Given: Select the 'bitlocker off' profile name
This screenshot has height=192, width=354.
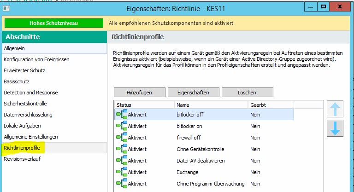Looking at the screenshot, I should pos(190,115).
